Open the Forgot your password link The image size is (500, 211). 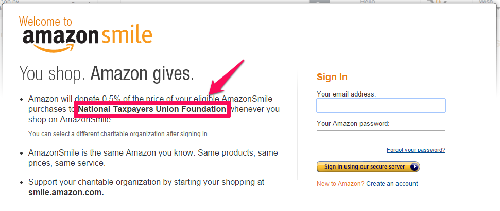[x=416, y=150]
